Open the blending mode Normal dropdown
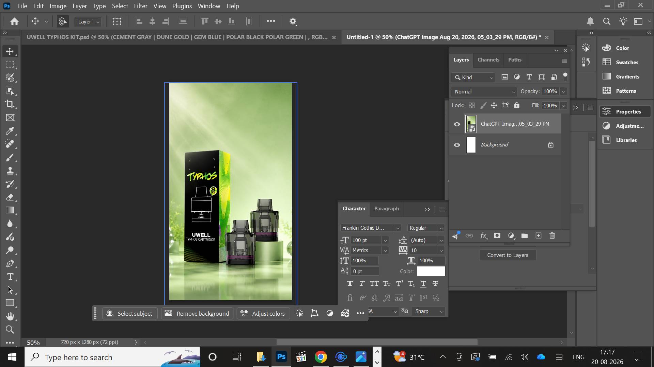This screenshot has width=654, height=367. pyautogui.click(x=484, y=92)
